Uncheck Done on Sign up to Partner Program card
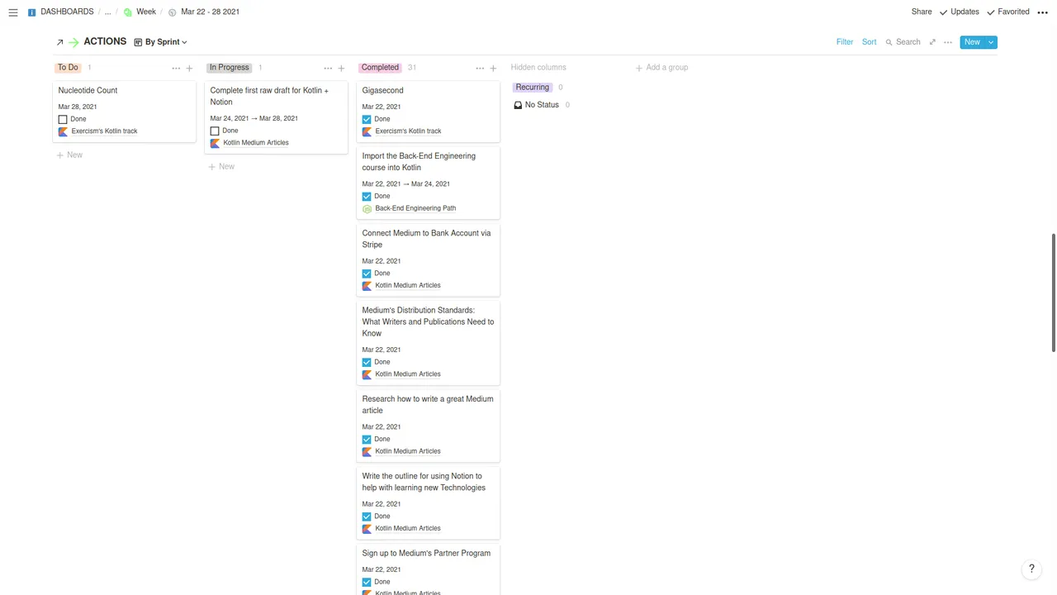 tap(367, 582)
